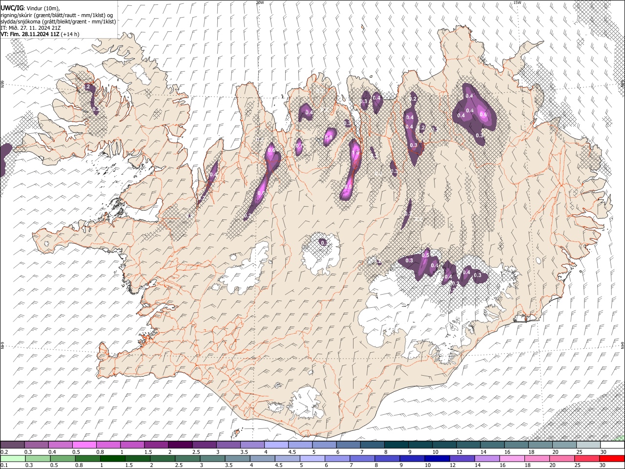Click the light pink 16 swatch, lower legend

coord(512,458)
